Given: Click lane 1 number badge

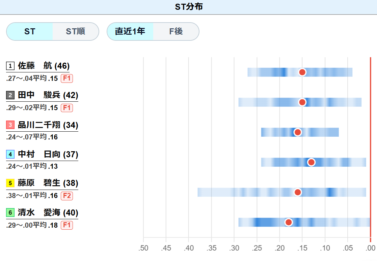Looking at the screenshot, I should tap(10, 66).
